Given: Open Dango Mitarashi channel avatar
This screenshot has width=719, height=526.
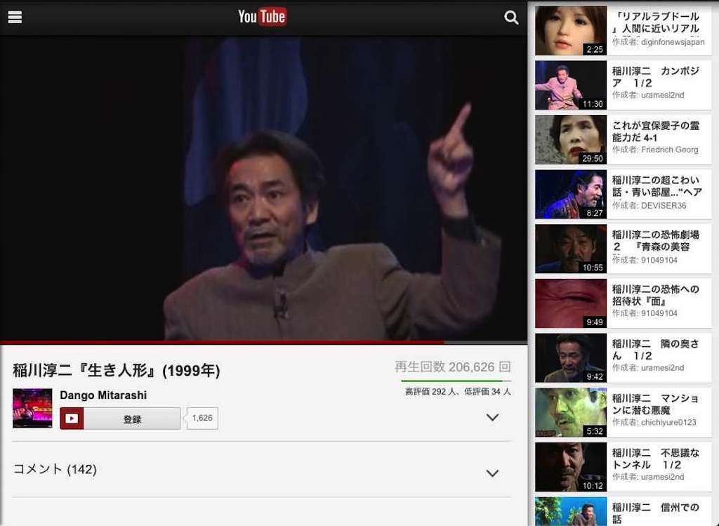Looking at the screenshot, I should [32, 408].
